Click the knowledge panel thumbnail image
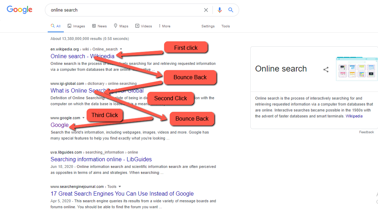 [357, 69]
